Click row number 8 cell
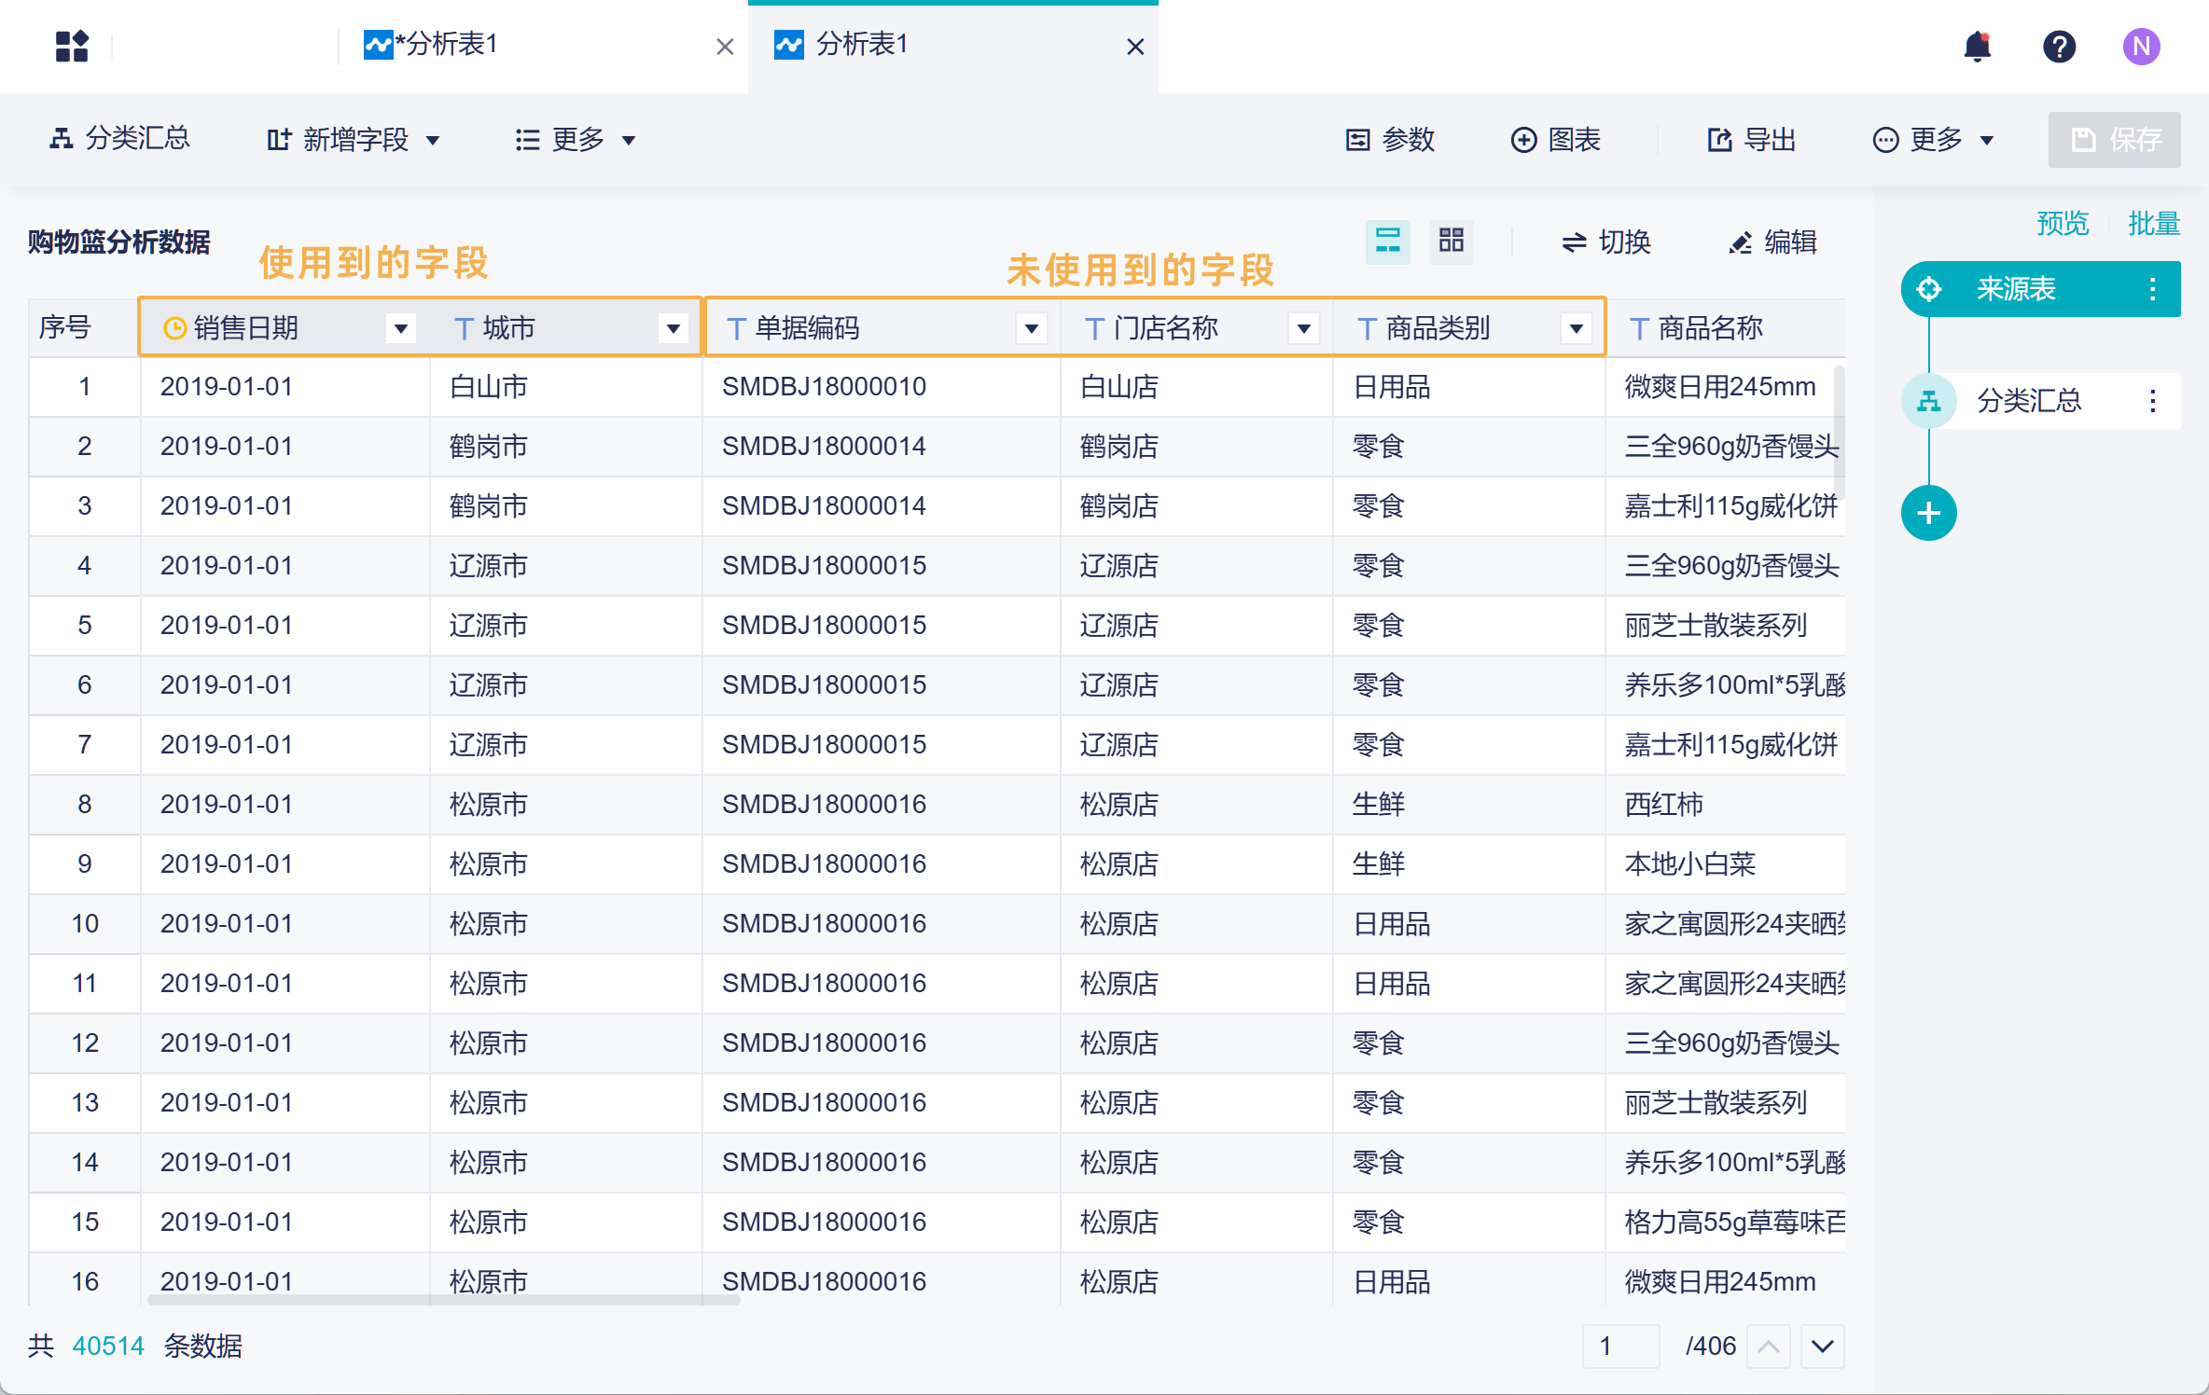The width and height of the screenshot is (2209, 1395). [x=84, y=805]
